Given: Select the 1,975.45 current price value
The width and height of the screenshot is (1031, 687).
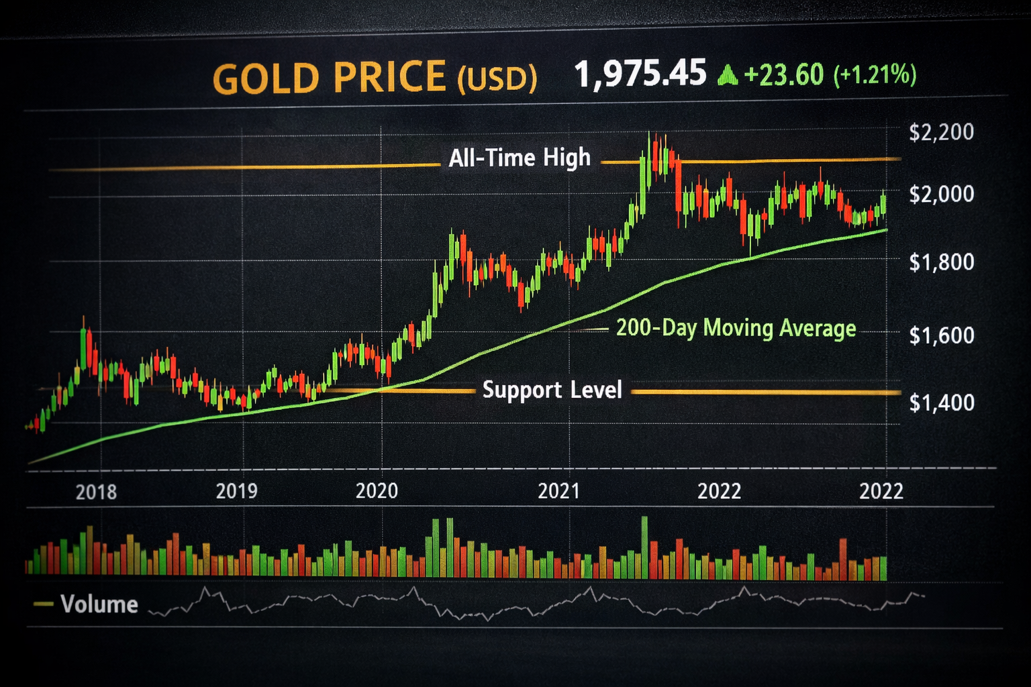Looking at the screenshot, I should [640, 73].
